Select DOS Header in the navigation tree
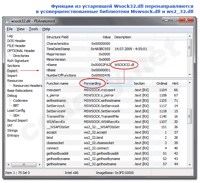Screen dimensions: 200x183 [x=16, y=41]
